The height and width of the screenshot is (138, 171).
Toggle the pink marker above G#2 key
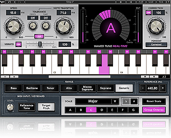[x=32, y=52]
